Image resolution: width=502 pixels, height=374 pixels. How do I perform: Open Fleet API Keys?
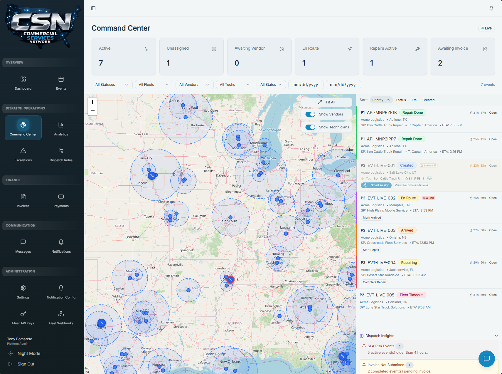click(x=23, y=317)
